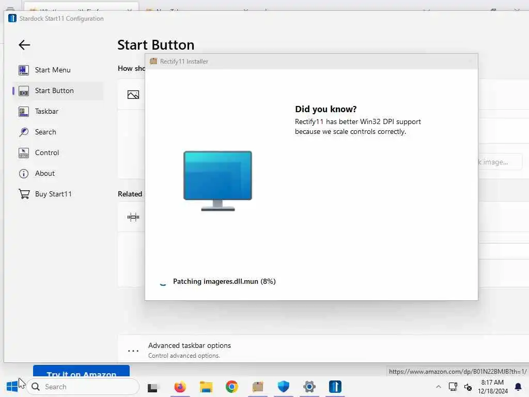This screenshot has height=397, width=529.
Task: Open the clock showing 8:17 AM
Action: pos(492,387)
